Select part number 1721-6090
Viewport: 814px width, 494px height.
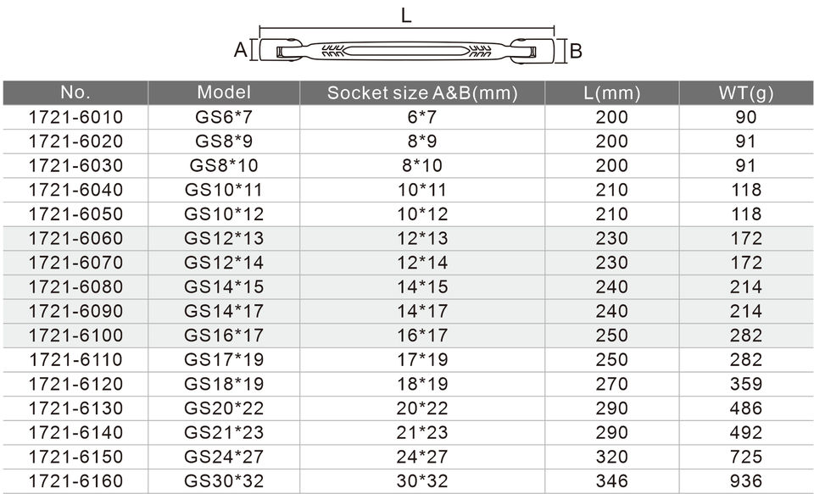(x=75, y=311)
